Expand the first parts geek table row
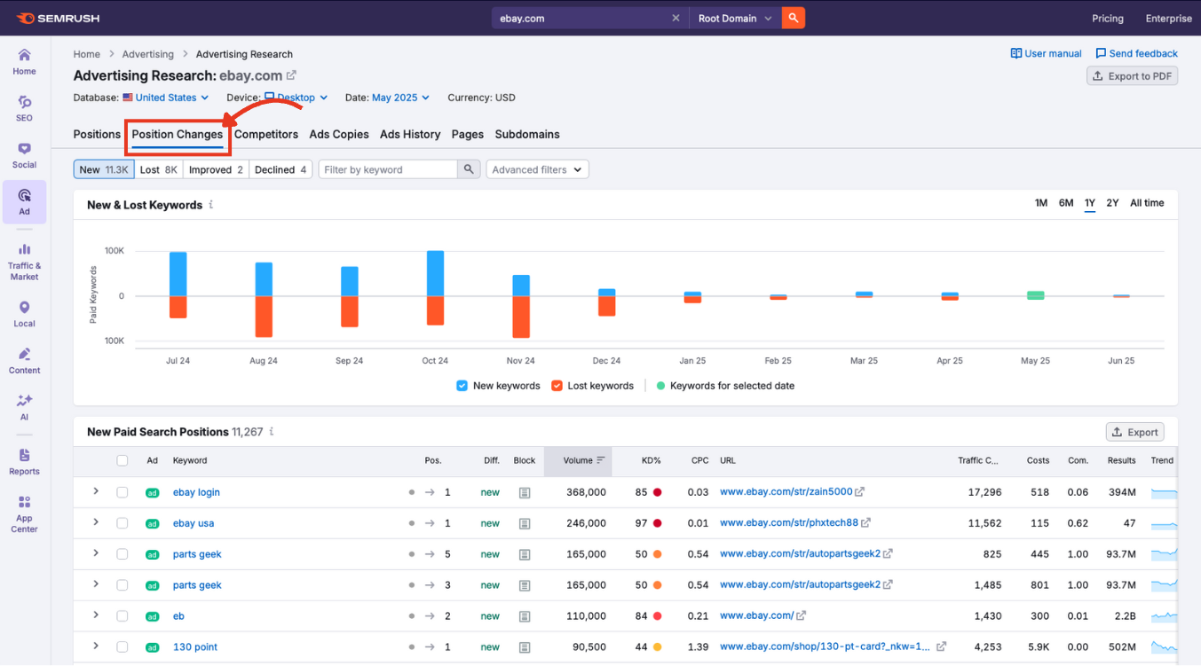The height and width of the screenshot is (666, 1201). 97,553
